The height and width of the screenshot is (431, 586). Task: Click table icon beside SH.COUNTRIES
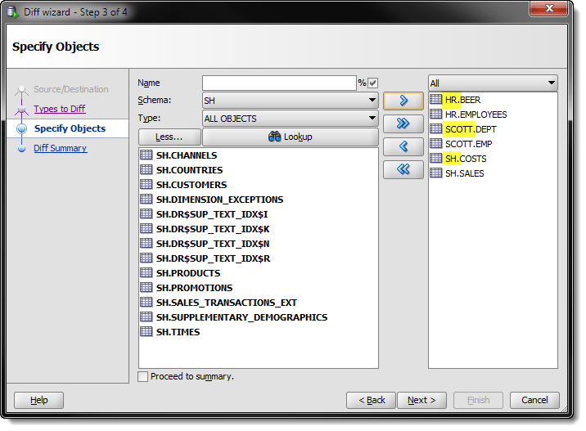click(146, 169)
